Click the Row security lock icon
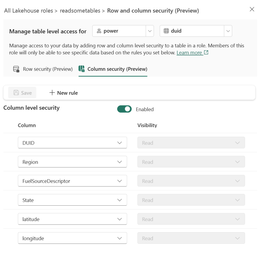 click(16, 69)
